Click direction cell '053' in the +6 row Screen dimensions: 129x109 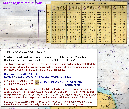[x=69, y=42]
